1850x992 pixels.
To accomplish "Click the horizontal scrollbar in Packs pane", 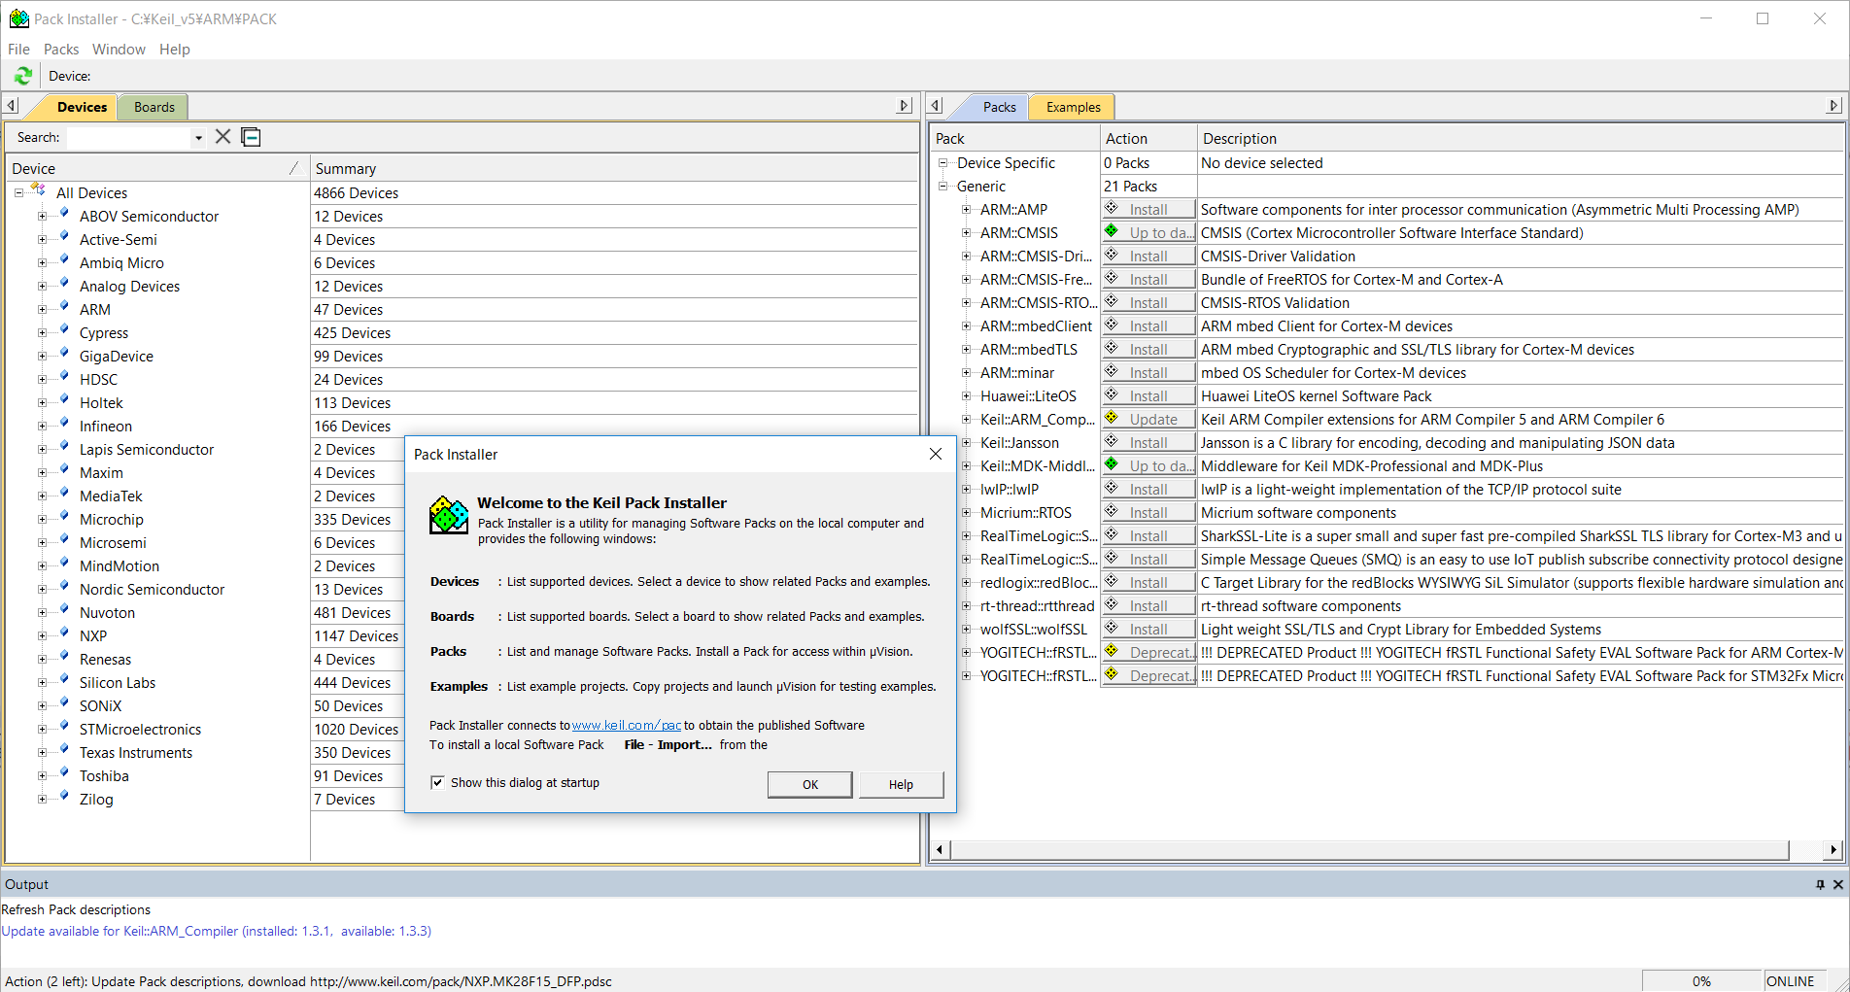I will coord(1370,850).
